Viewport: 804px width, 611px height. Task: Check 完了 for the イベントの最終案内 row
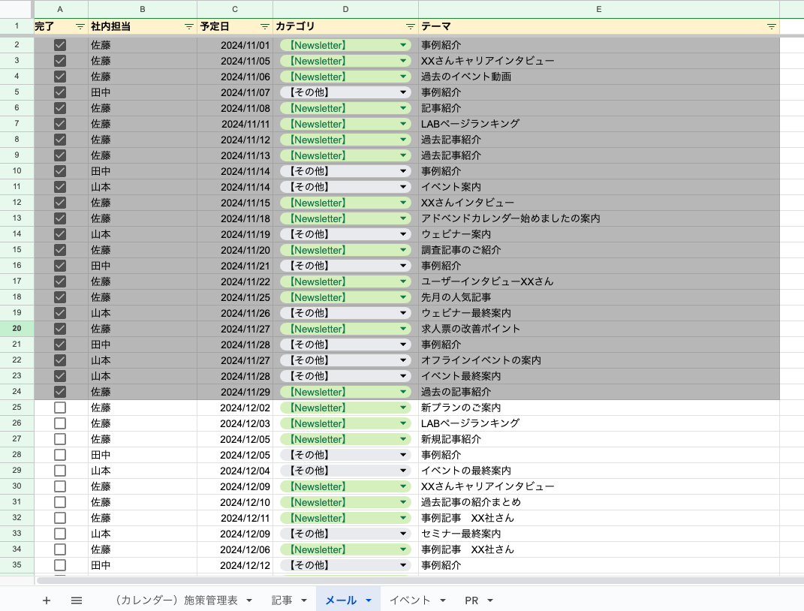(60, 471)
